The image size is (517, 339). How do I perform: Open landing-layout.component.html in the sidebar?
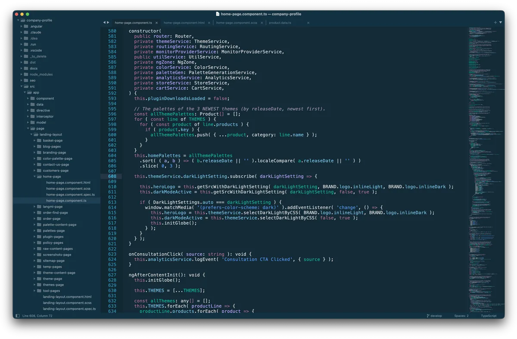67,297
